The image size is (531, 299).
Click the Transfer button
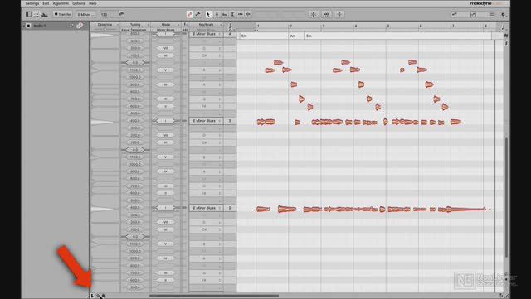(62, 14)
